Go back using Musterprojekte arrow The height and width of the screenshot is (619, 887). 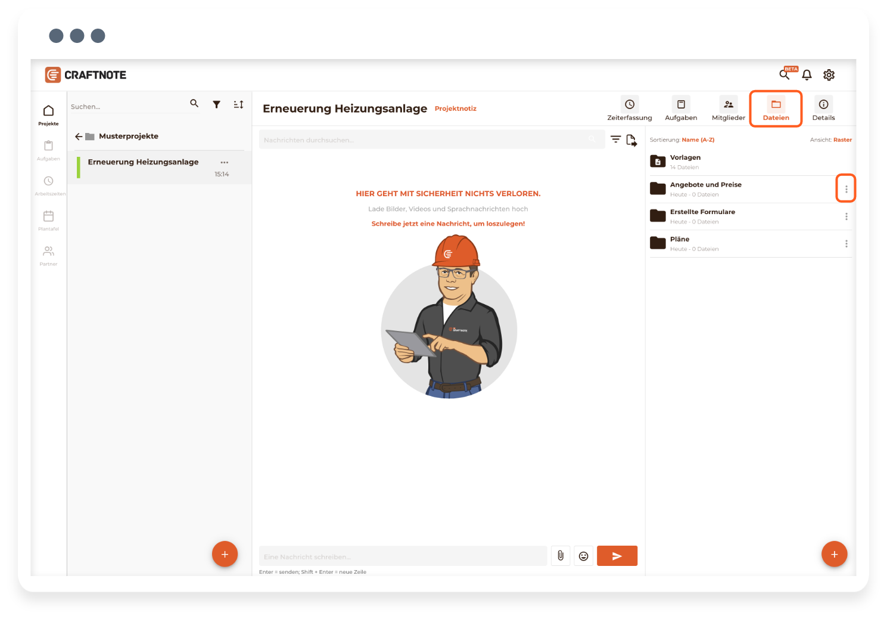(79, 137)
